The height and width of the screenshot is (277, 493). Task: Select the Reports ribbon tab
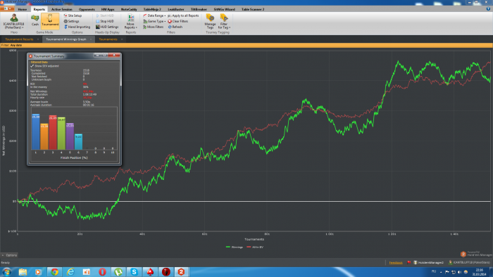[39, 9]
